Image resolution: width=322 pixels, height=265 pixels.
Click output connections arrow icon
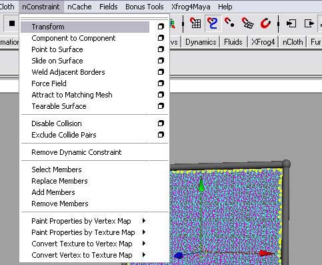(309, 23)
